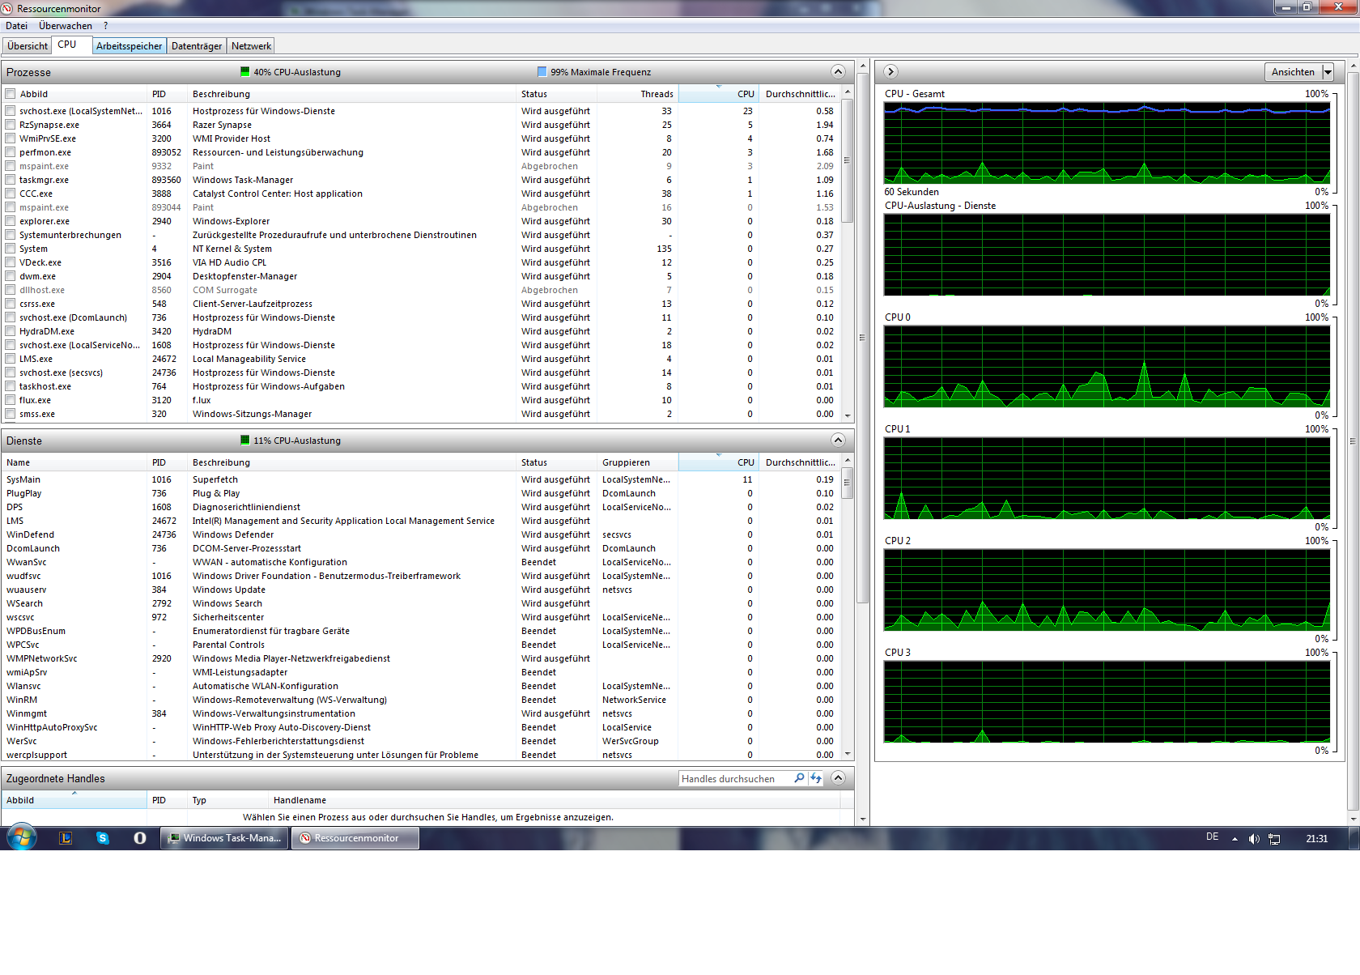Tick the flux.exe process checkbox
This screenshot has width=1360, height=975.
click(x=11, y=400)
